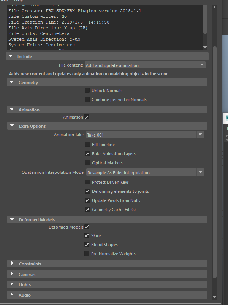This screenshot has height=305, width=228.
Task: Open Quaternion Interpolation Mode dropdown
Action: (145, 172)
